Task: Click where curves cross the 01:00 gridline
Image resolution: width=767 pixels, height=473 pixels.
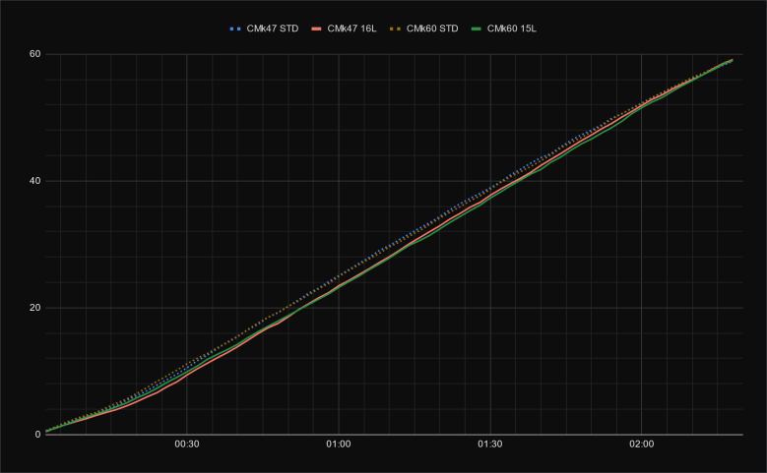Action: point(339,278)
